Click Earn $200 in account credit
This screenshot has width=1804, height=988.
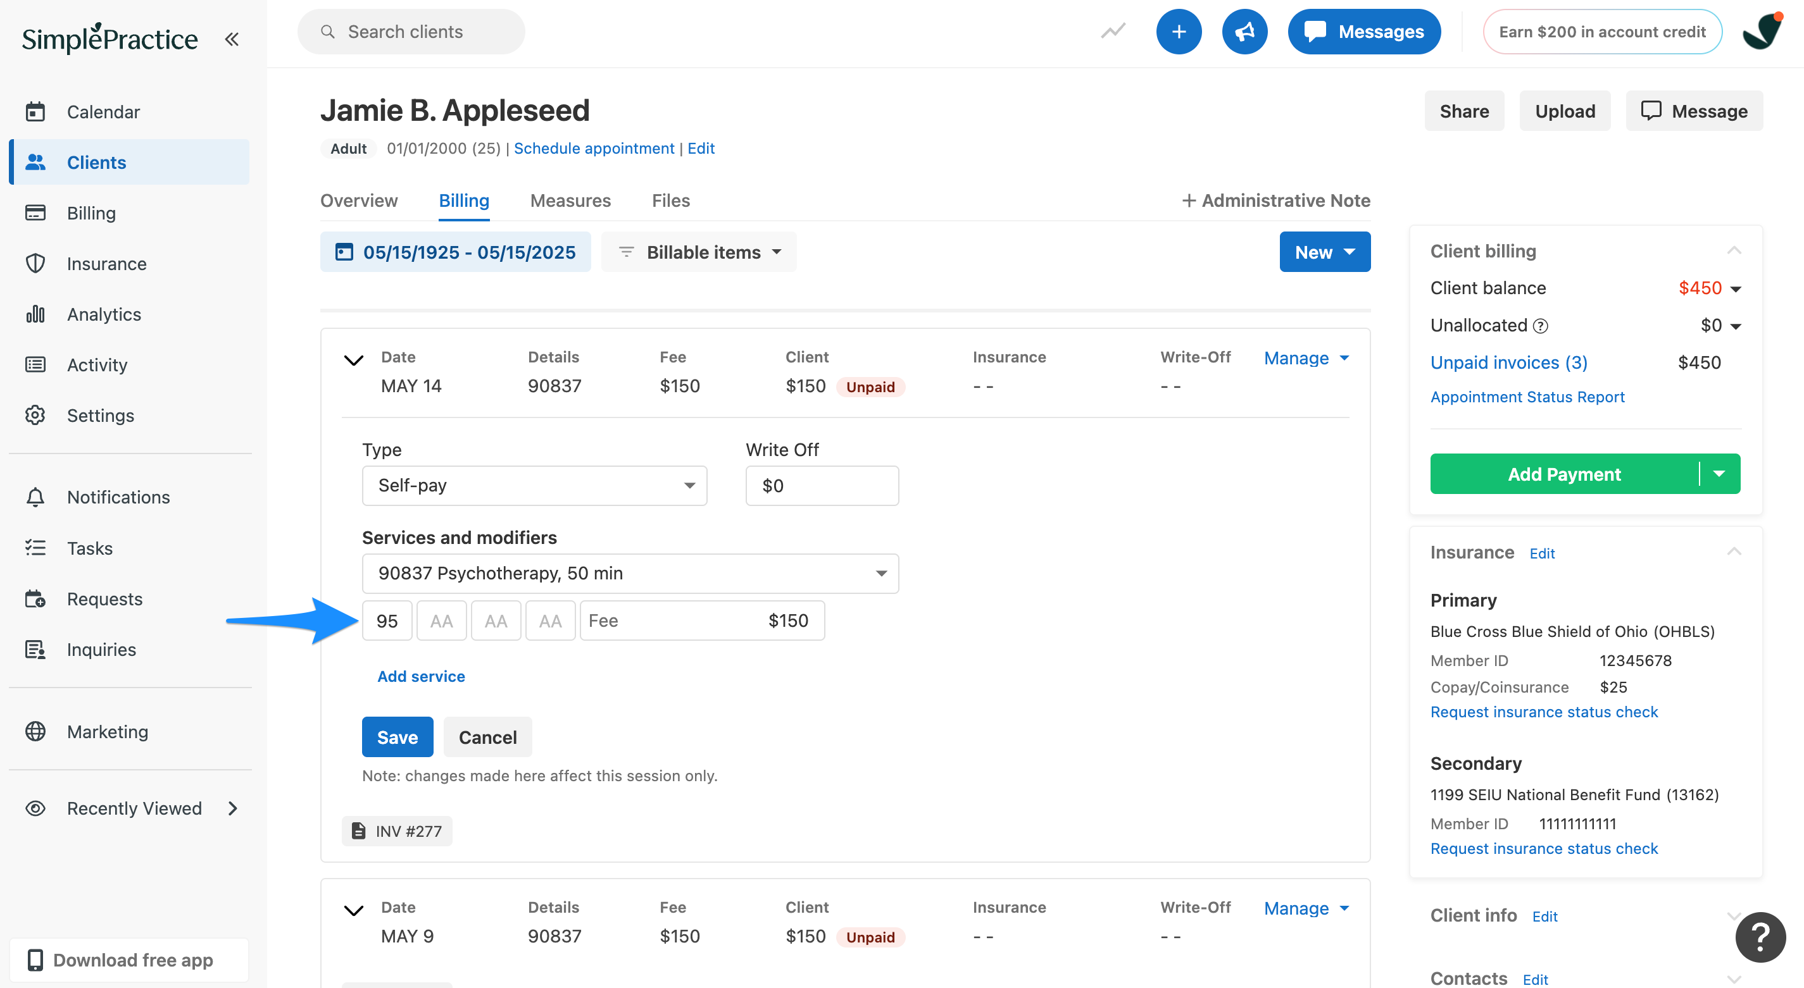[x=1601, y=32]
